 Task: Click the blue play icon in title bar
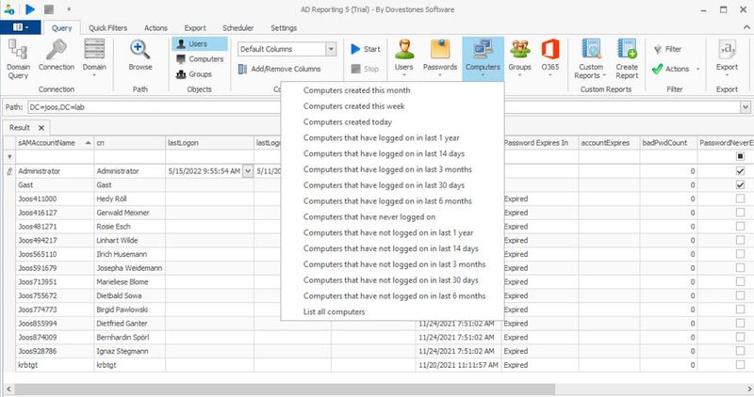(x=30, y=9)
